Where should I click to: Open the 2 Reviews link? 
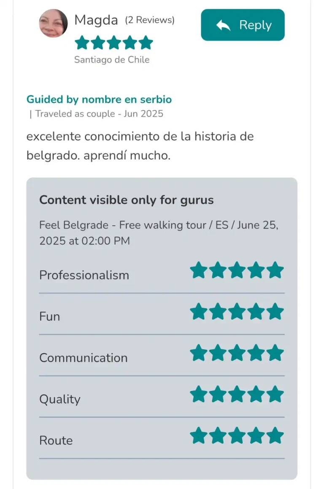pyautogui.click(x=150, y=20)
